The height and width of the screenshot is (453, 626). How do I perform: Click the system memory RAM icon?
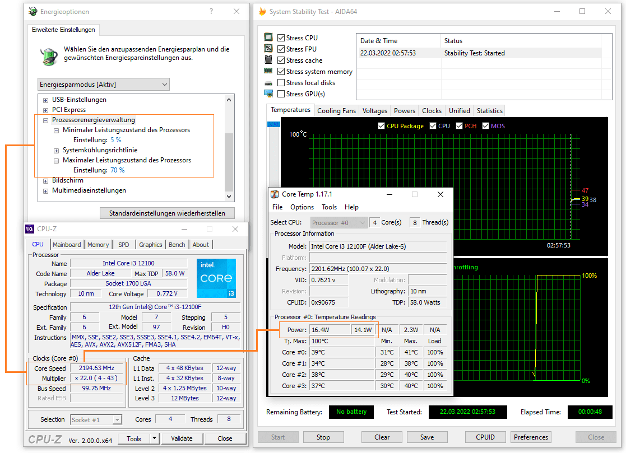click(x=268, y=71)
